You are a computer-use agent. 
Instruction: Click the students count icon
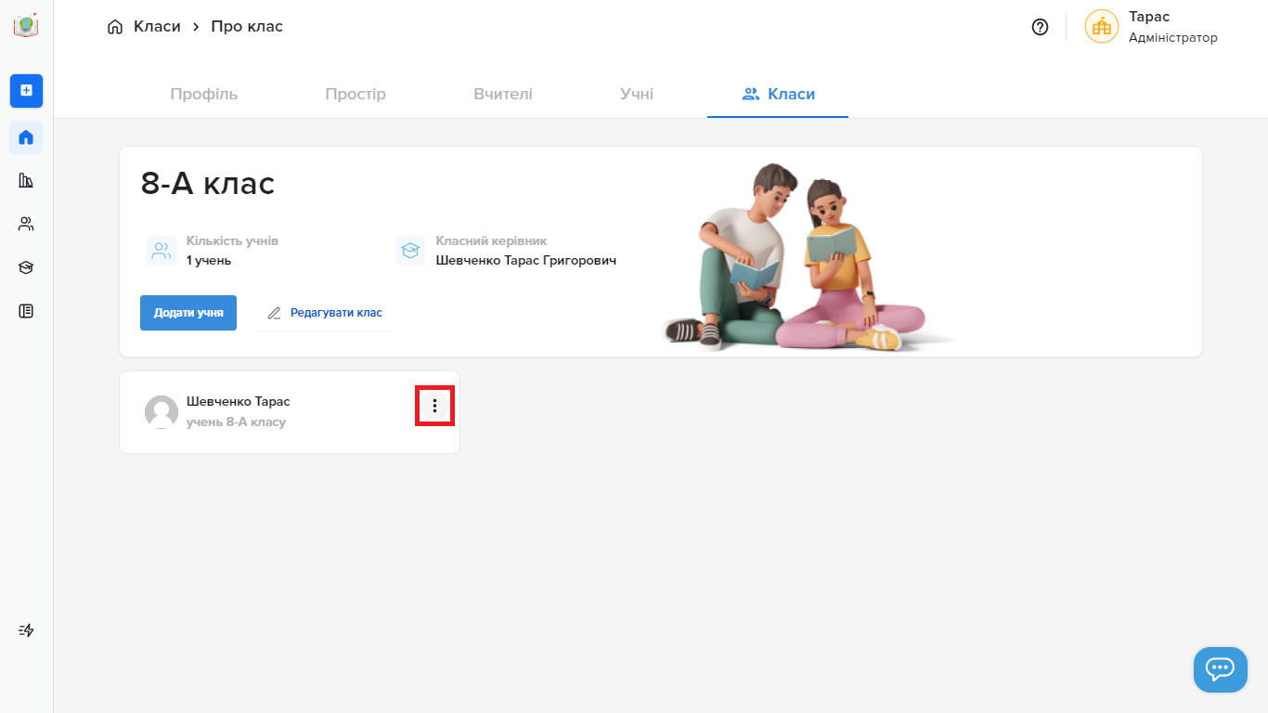tap(162, 251)
